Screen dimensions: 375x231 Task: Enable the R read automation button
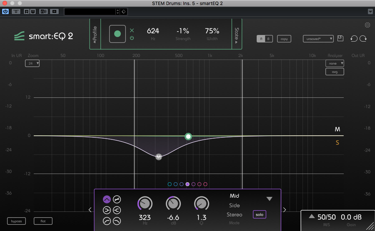click(x=27, y=12)
